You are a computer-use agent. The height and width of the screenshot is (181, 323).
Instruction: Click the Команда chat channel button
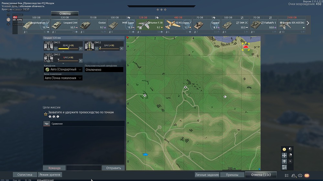(54, 168)
